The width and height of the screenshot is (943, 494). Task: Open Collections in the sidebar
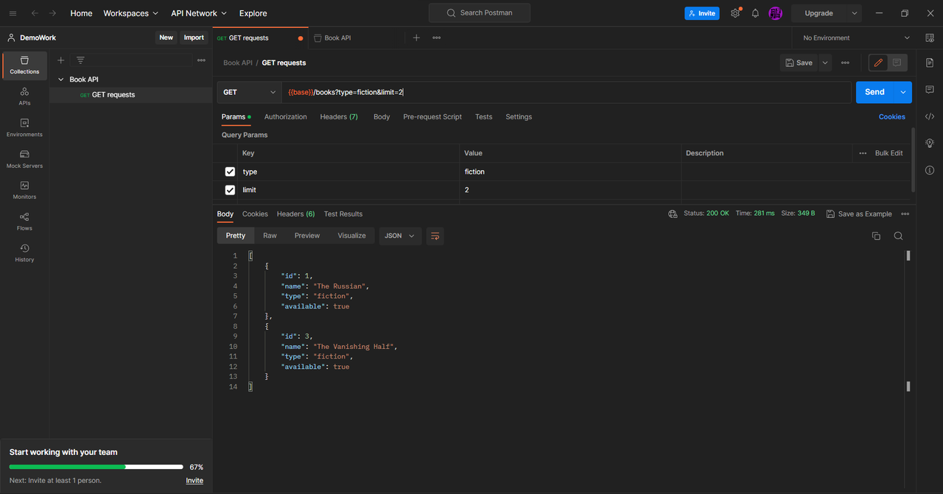click(x=24, y=65)
